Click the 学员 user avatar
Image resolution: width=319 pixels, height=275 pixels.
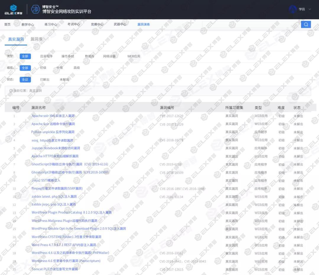[x=293, y=9]
